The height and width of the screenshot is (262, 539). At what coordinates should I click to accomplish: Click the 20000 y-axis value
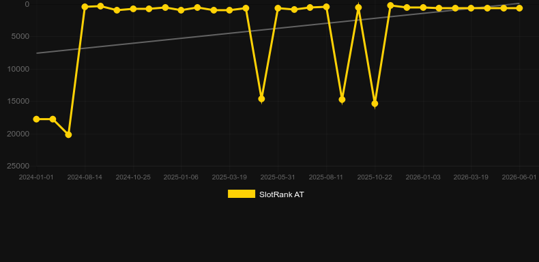click(18, 134)
